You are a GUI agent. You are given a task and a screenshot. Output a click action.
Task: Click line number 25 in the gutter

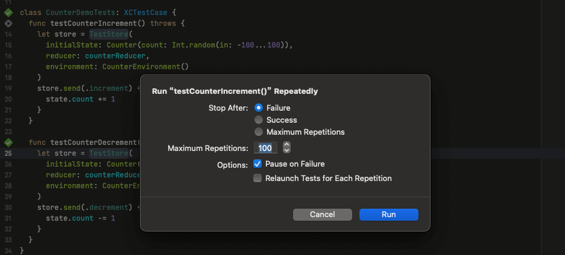pyautogui.click(x=8, y=153)
